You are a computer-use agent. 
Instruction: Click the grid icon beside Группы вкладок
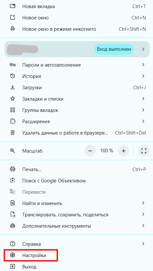[13, 110]
